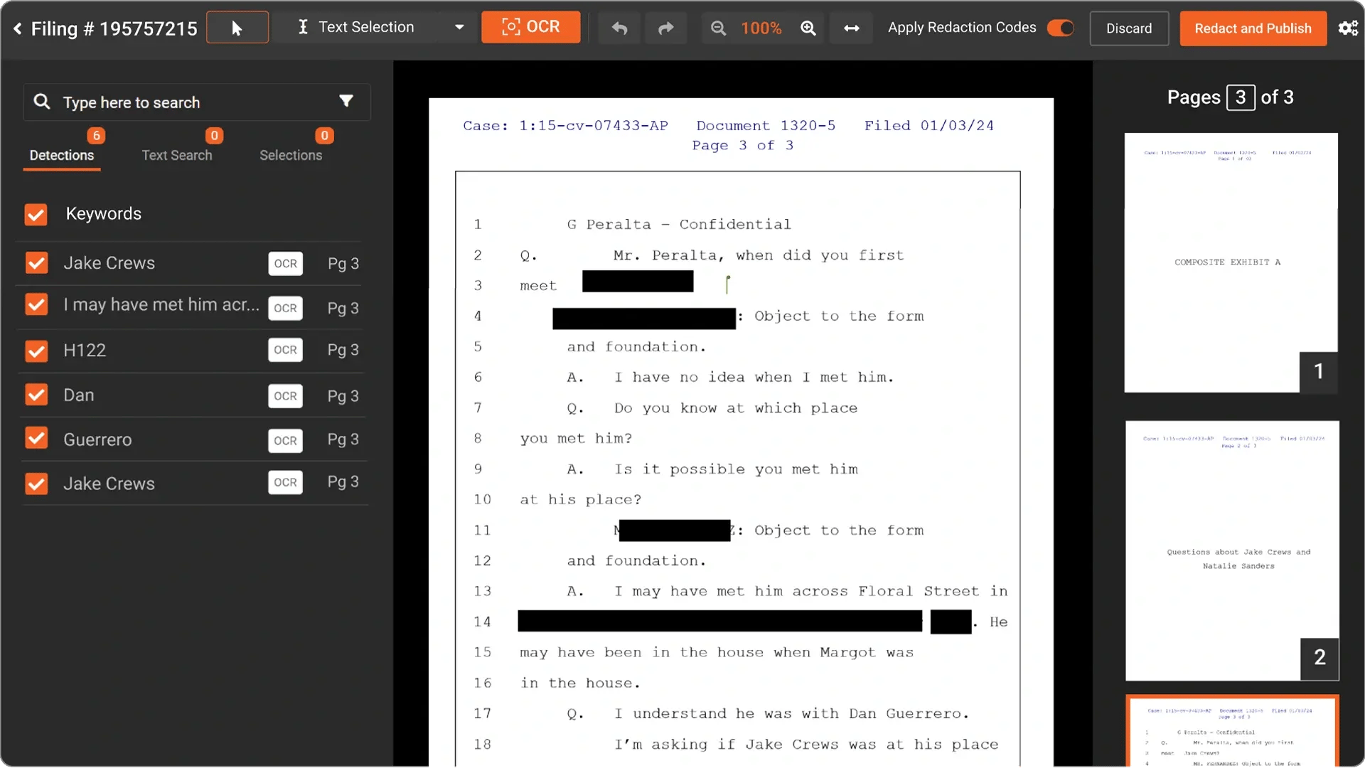Edit the current page number box
The image size is (1365, 768).
point(1241,97)
